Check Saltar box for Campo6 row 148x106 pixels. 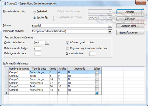97,90
